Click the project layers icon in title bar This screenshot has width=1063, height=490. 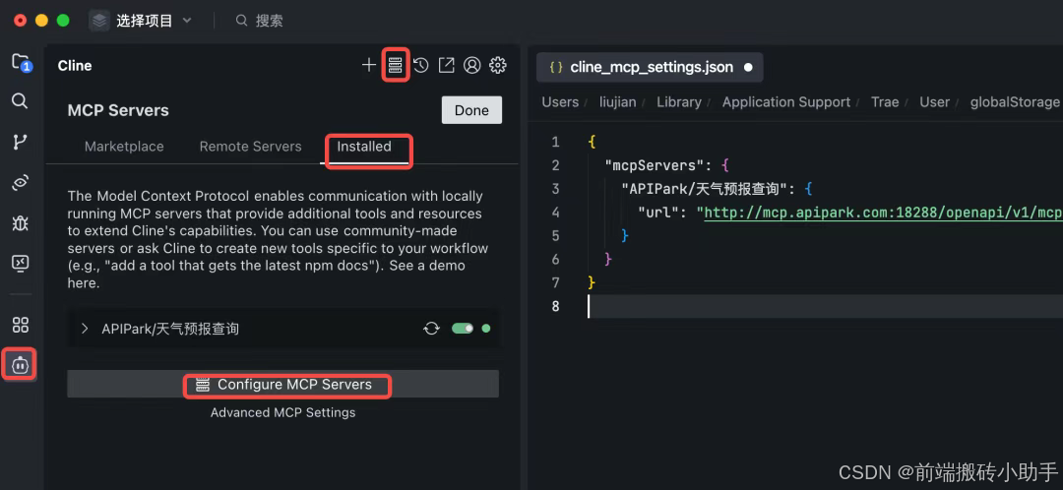[99, 21]
